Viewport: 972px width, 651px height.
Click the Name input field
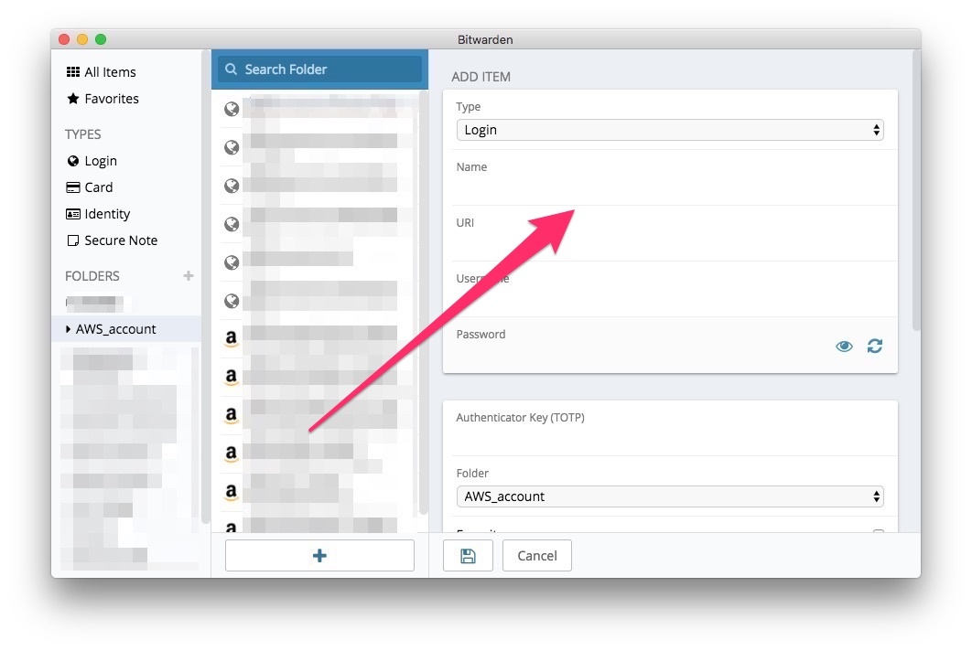(669, 188)
